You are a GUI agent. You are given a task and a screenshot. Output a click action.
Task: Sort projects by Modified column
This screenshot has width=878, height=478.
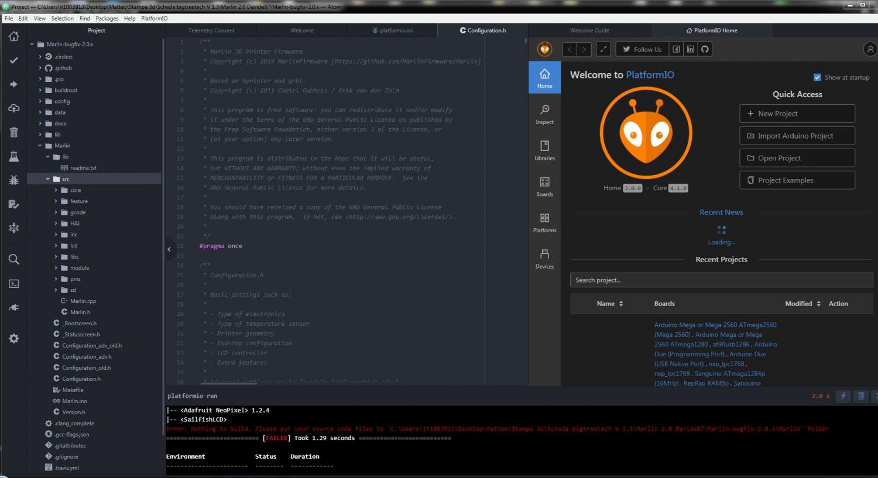(802, 304)
